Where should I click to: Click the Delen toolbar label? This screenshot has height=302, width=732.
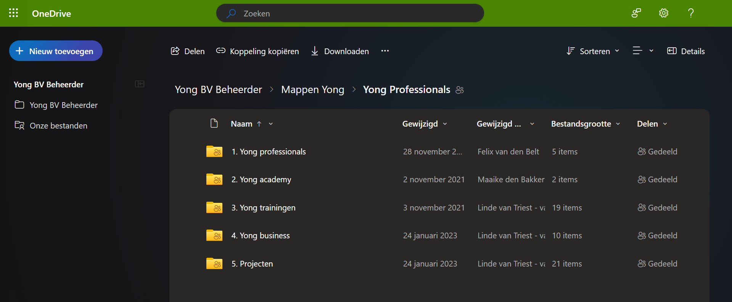[x=195, y=51]
